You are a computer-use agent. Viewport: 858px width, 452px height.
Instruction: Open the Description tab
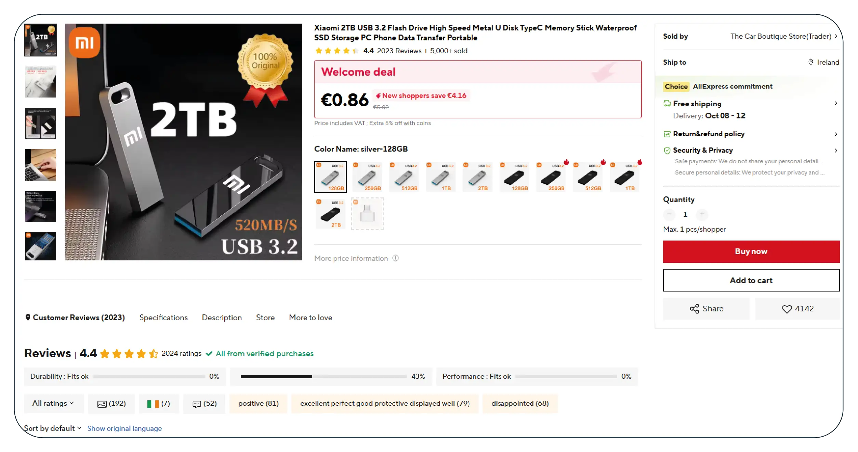tap(222, 318)
